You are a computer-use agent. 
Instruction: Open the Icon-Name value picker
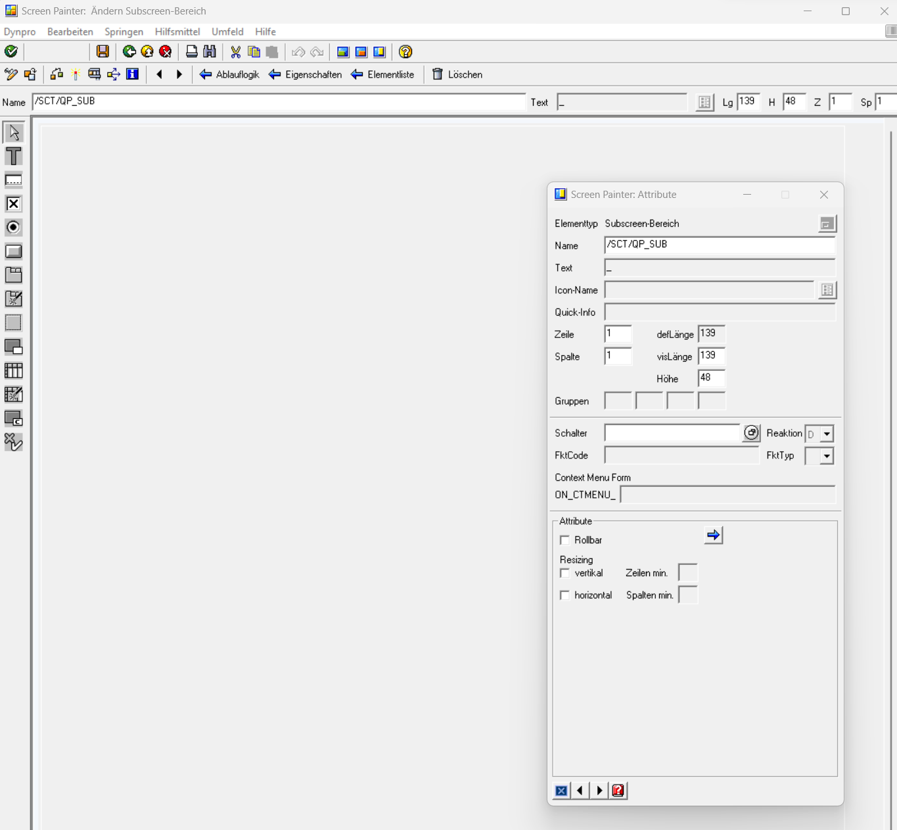click(827, 290)
